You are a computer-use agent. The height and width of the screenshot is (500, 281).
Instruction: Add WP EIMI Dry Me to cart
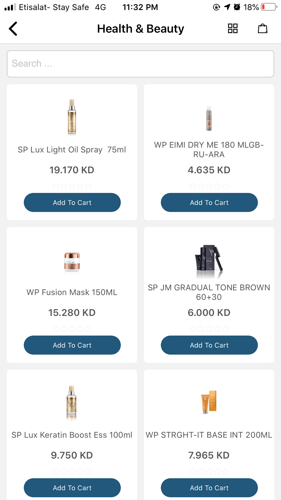(x=209, y=202)
